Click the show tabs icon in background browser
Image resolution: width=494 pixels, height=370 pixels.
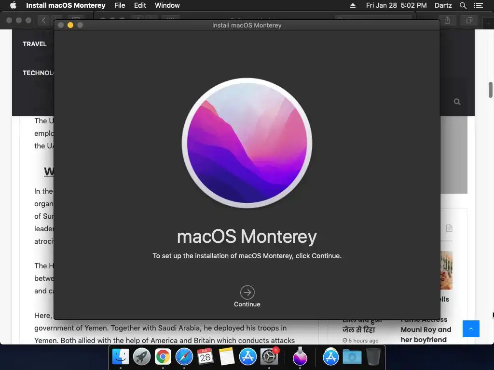click(469, 20)
